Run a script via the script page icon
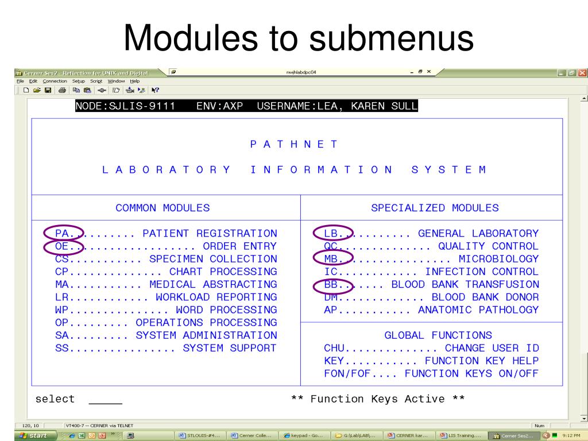 pos(117,90)
